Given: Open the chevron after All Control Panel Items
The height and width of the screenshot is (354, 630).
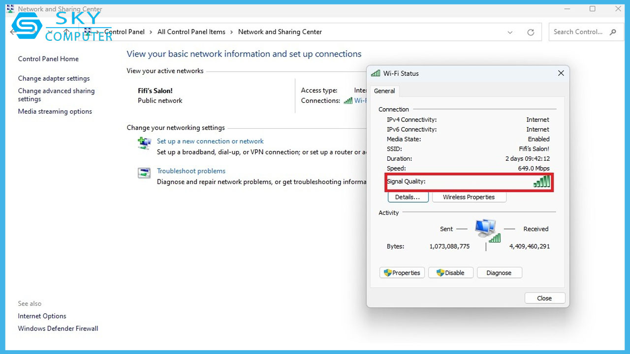Looking at the screenshot, I should click(x=232, y=32).
